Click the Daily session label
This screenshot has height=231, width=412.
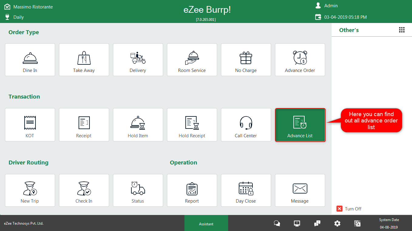[19, 17]
